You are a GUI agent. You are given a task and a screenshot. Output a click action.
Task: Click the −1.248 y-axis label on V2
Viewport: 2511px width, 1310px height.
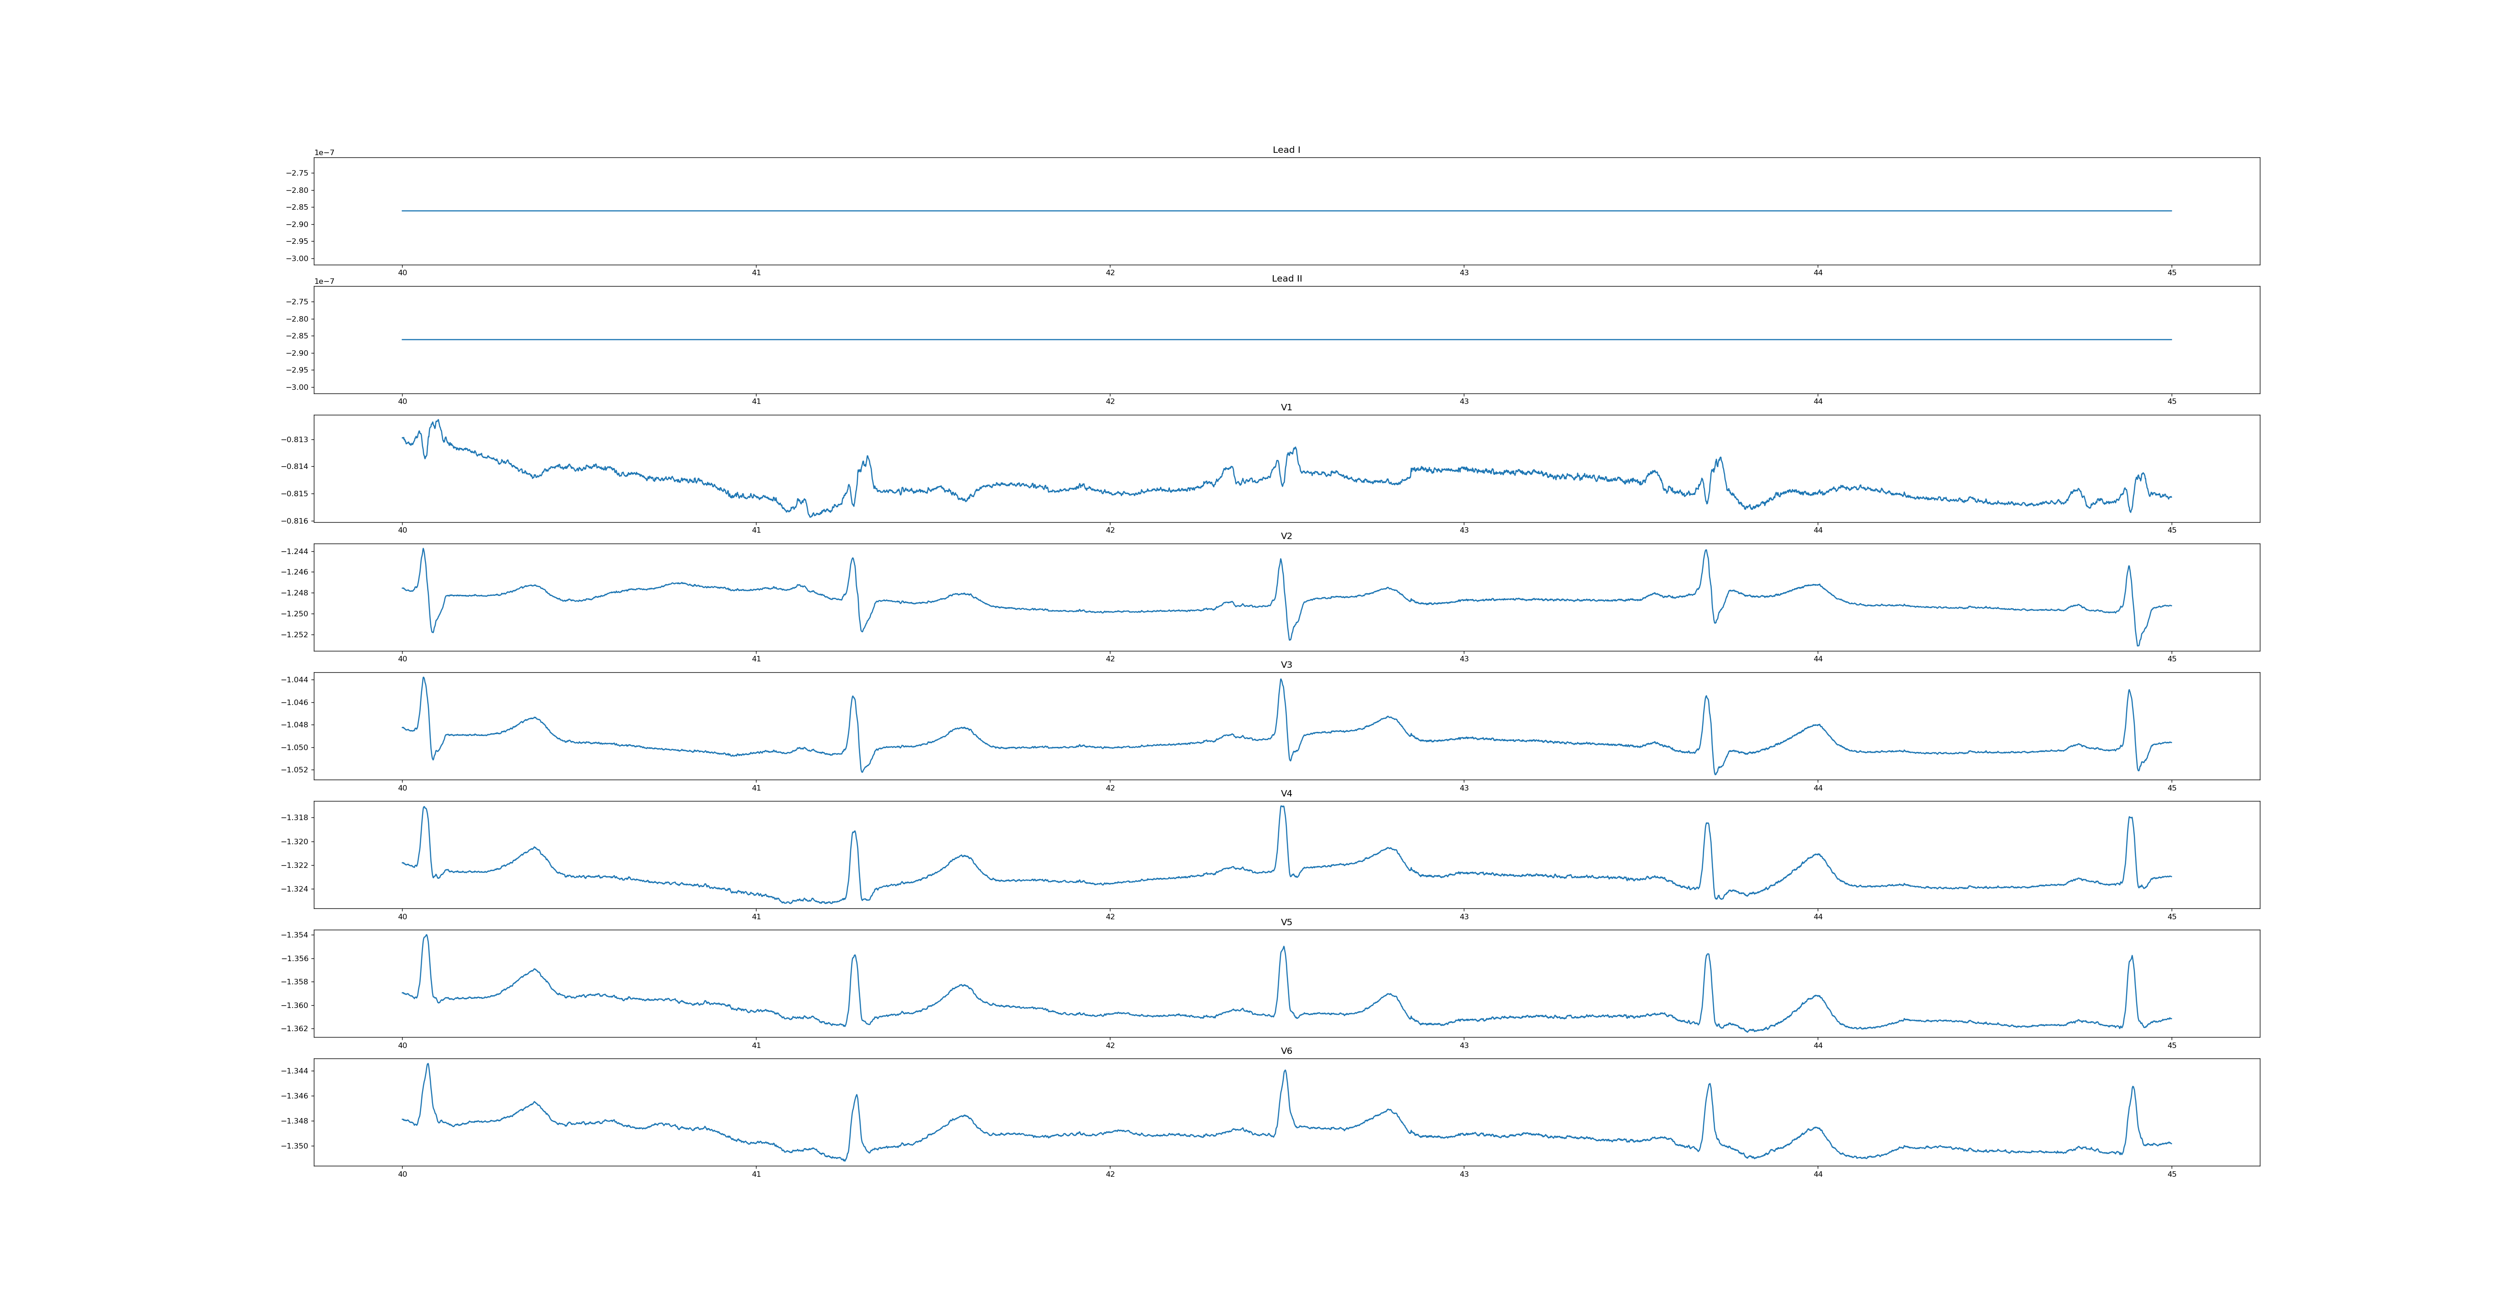click(294, 593)
